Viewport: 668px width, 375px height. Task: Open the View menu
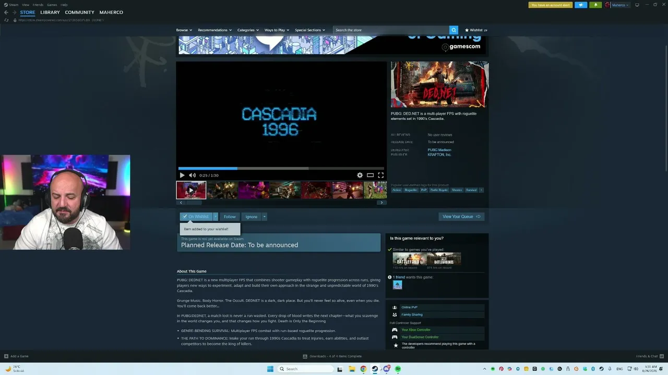pos(25,5)
